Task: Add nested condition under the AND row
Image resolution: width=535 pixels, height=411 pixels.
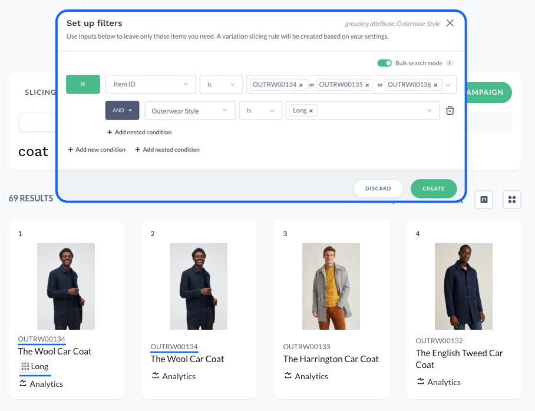Action: tap(139, 132)
